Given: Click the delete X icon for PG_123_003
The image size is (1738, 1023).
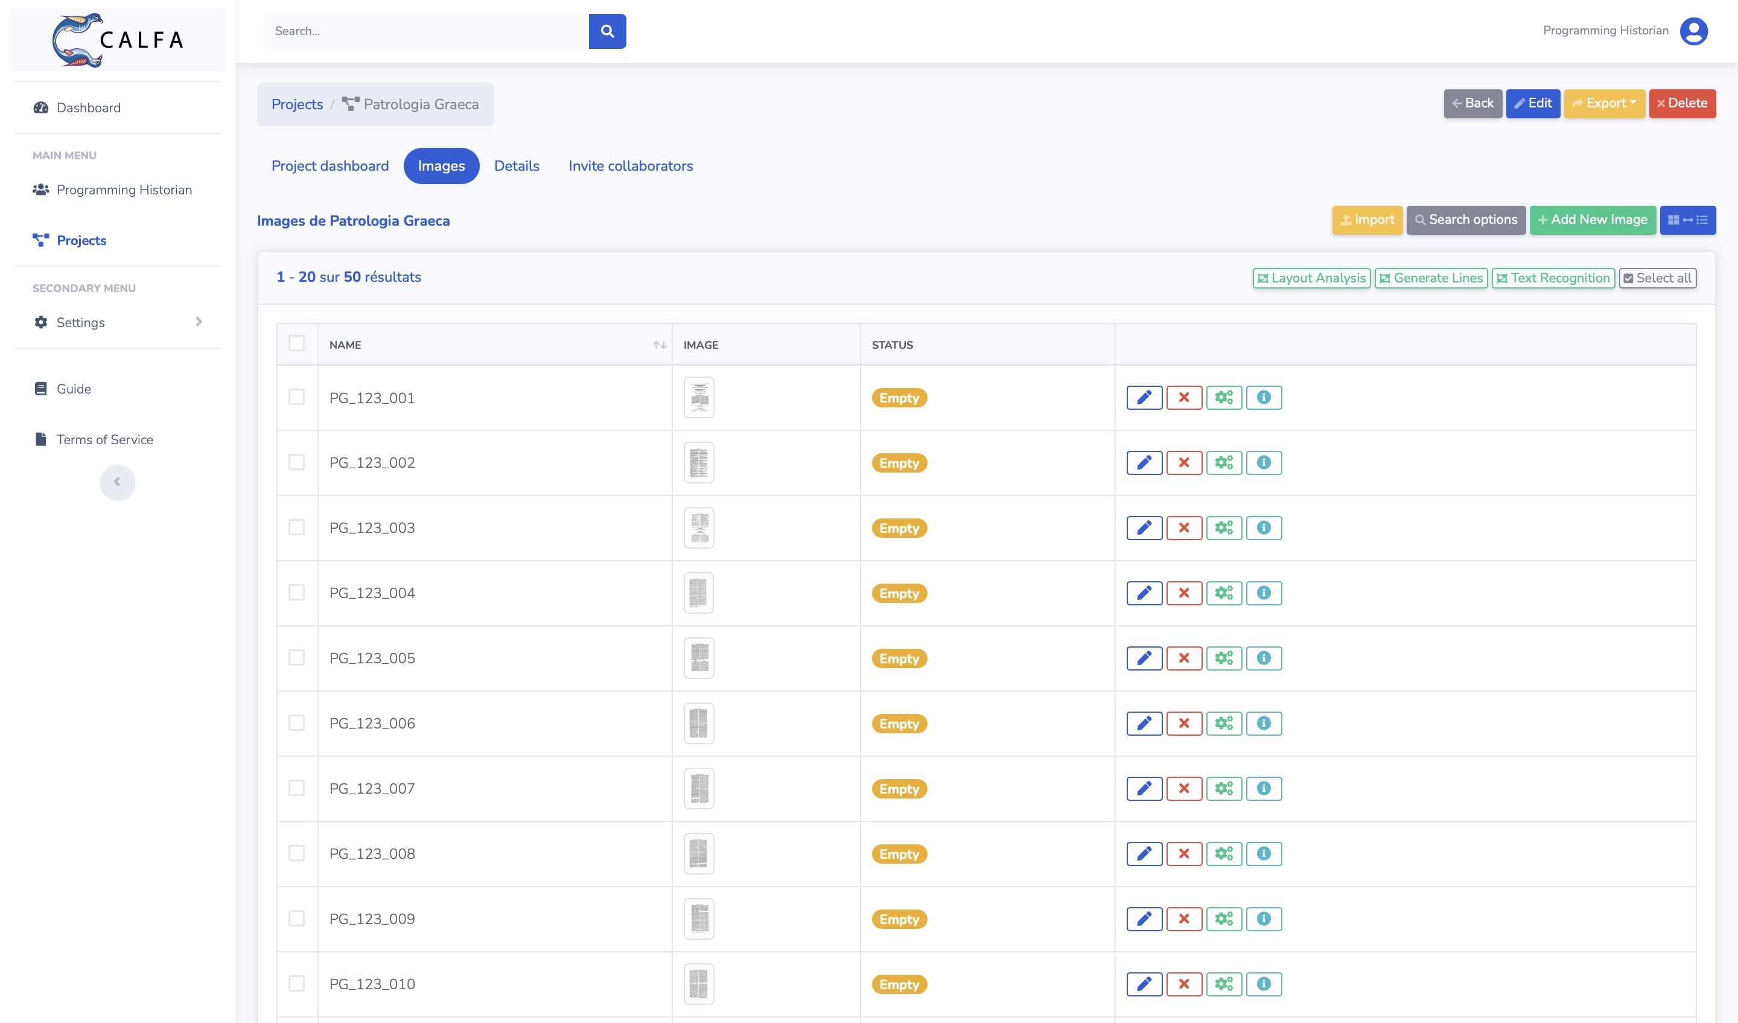Looking at the screenshot, I should point(1183,527).
